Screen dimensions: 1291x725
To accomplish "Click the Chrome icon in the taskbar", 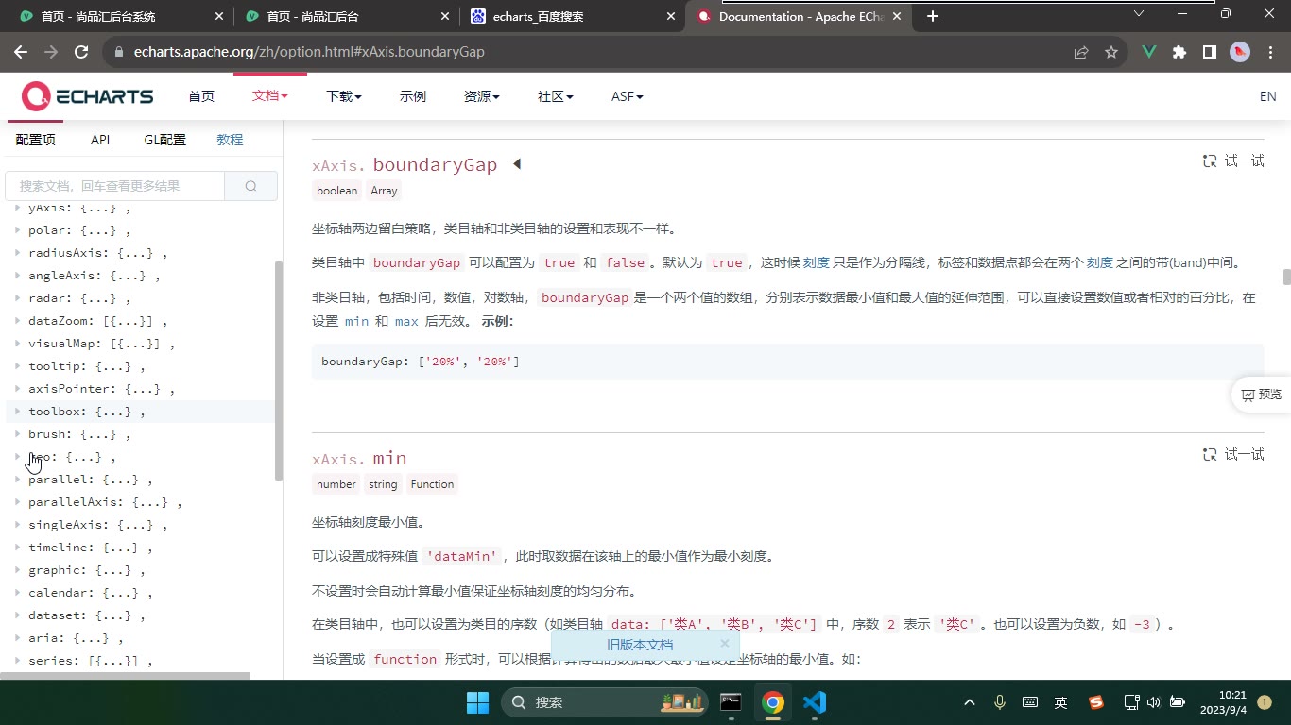I will [773, 702].
